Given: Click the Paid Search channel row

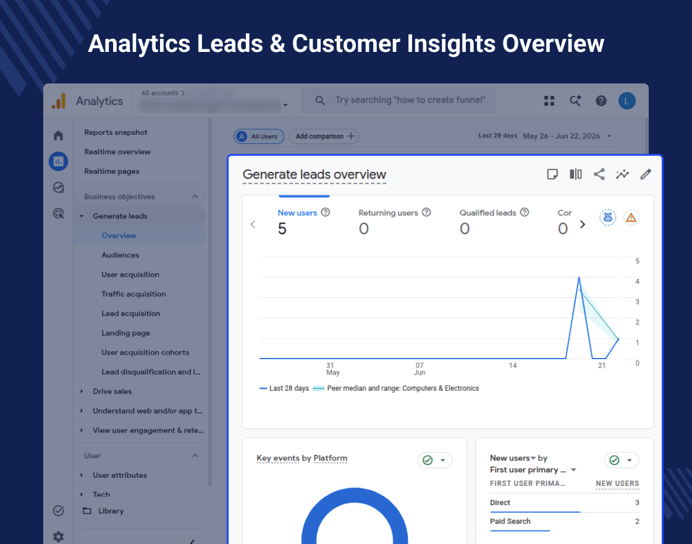Looking at the screenshot, I should pos(565,522).
